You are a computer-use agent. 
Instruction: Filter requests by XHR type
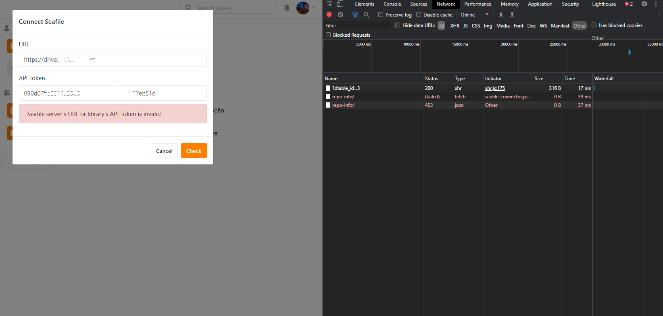[455, 25]
